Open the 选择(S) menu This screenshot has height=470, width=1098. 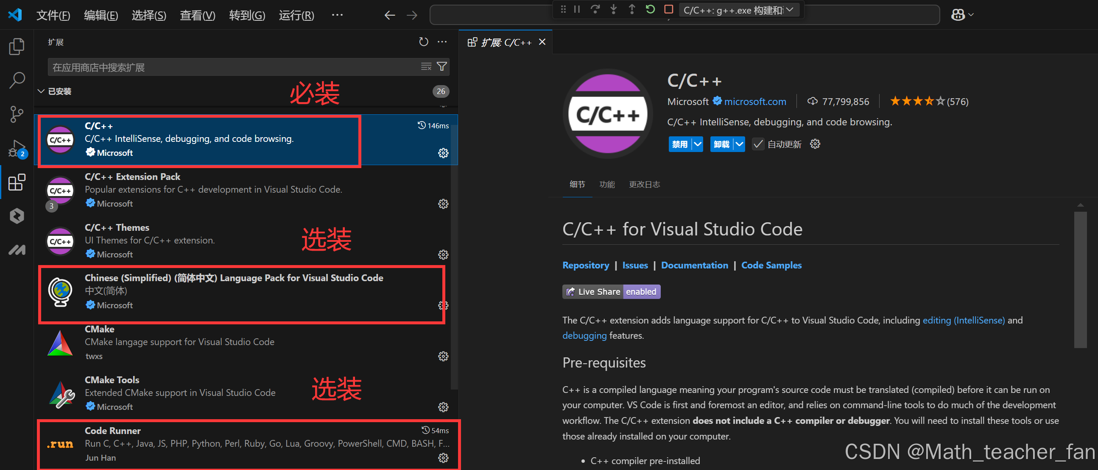click(149, 15)
